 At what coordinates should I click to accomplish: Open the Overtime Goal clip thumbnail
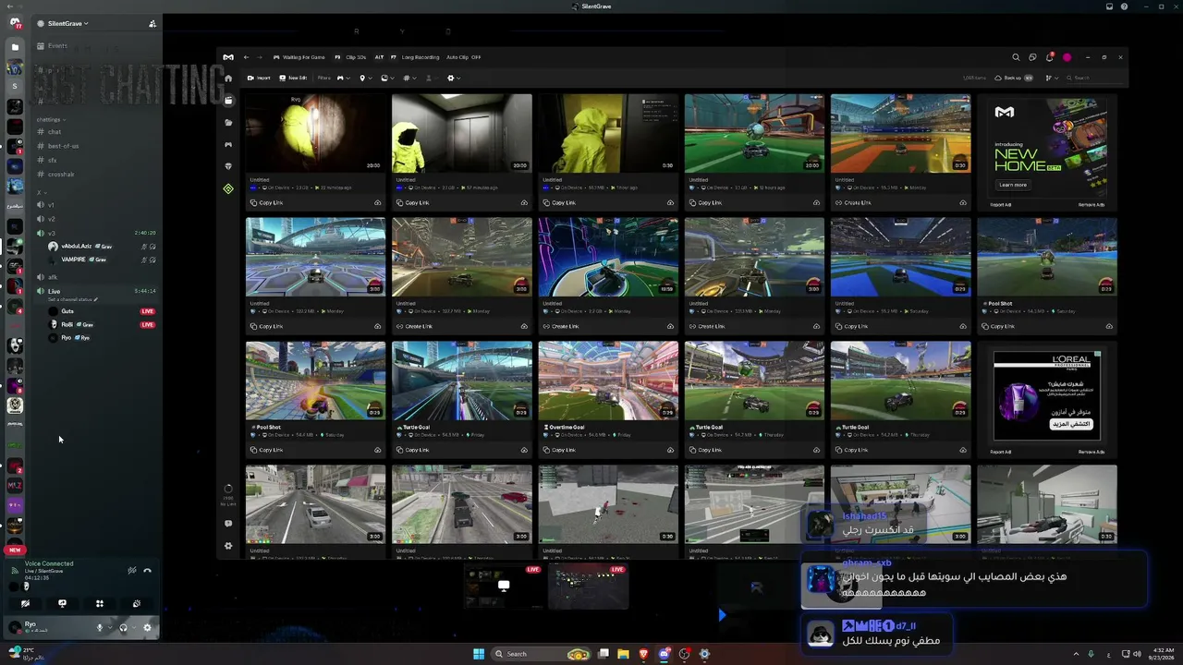tap(608, 381)
